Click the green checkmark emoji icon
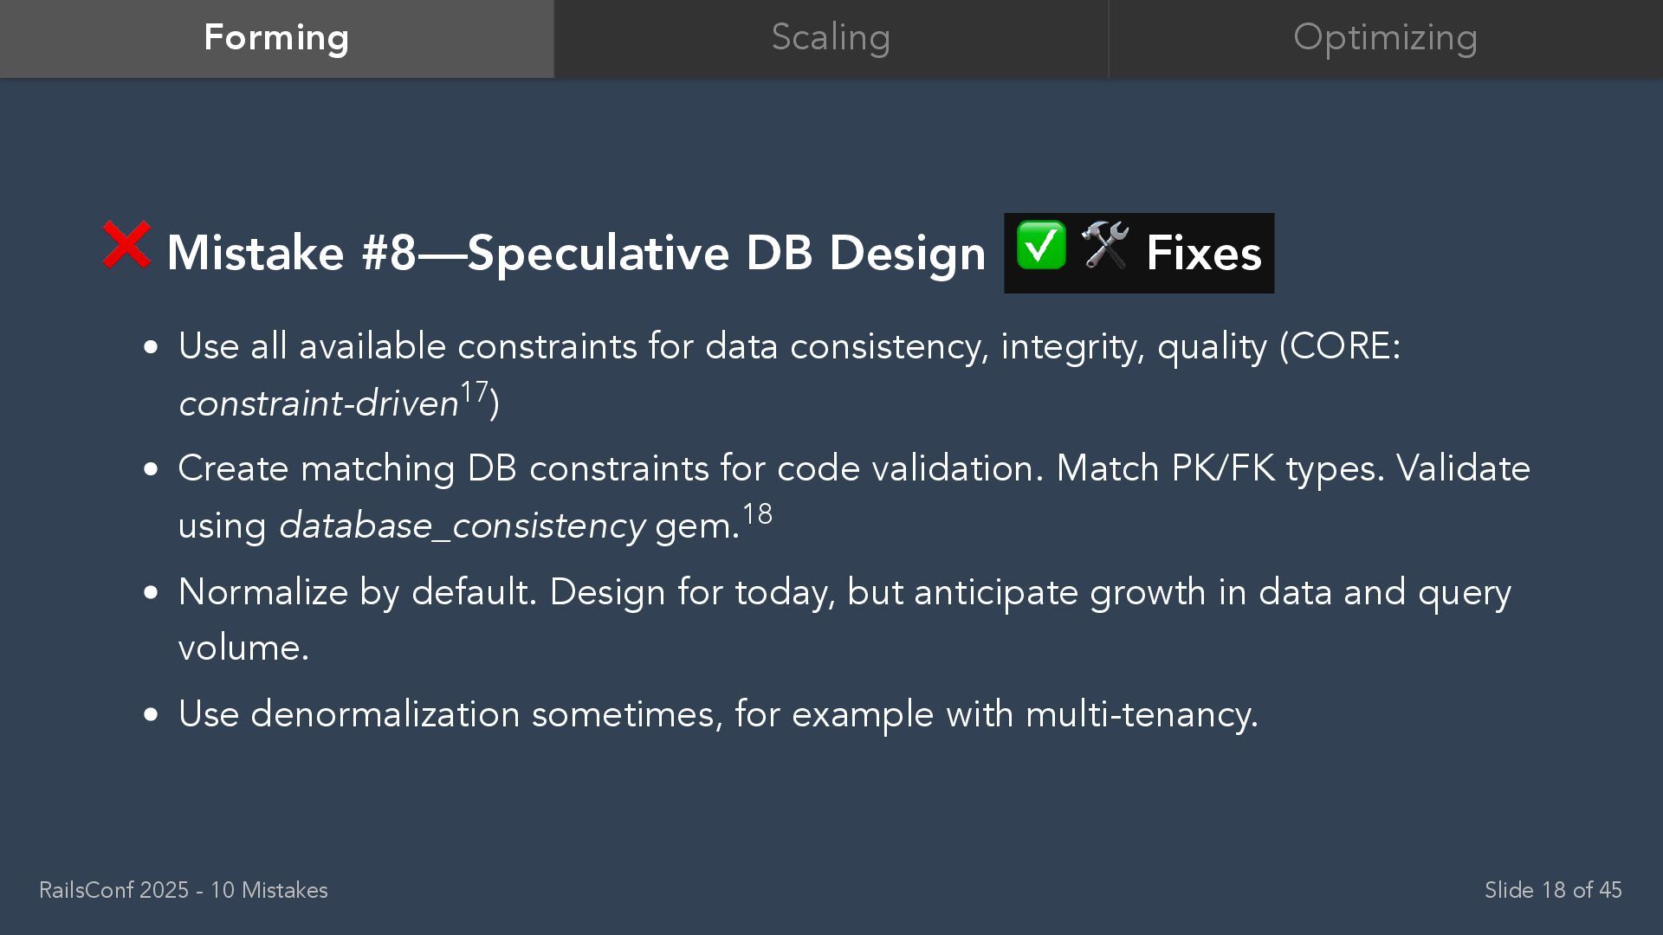 (x=1041, y=245)
